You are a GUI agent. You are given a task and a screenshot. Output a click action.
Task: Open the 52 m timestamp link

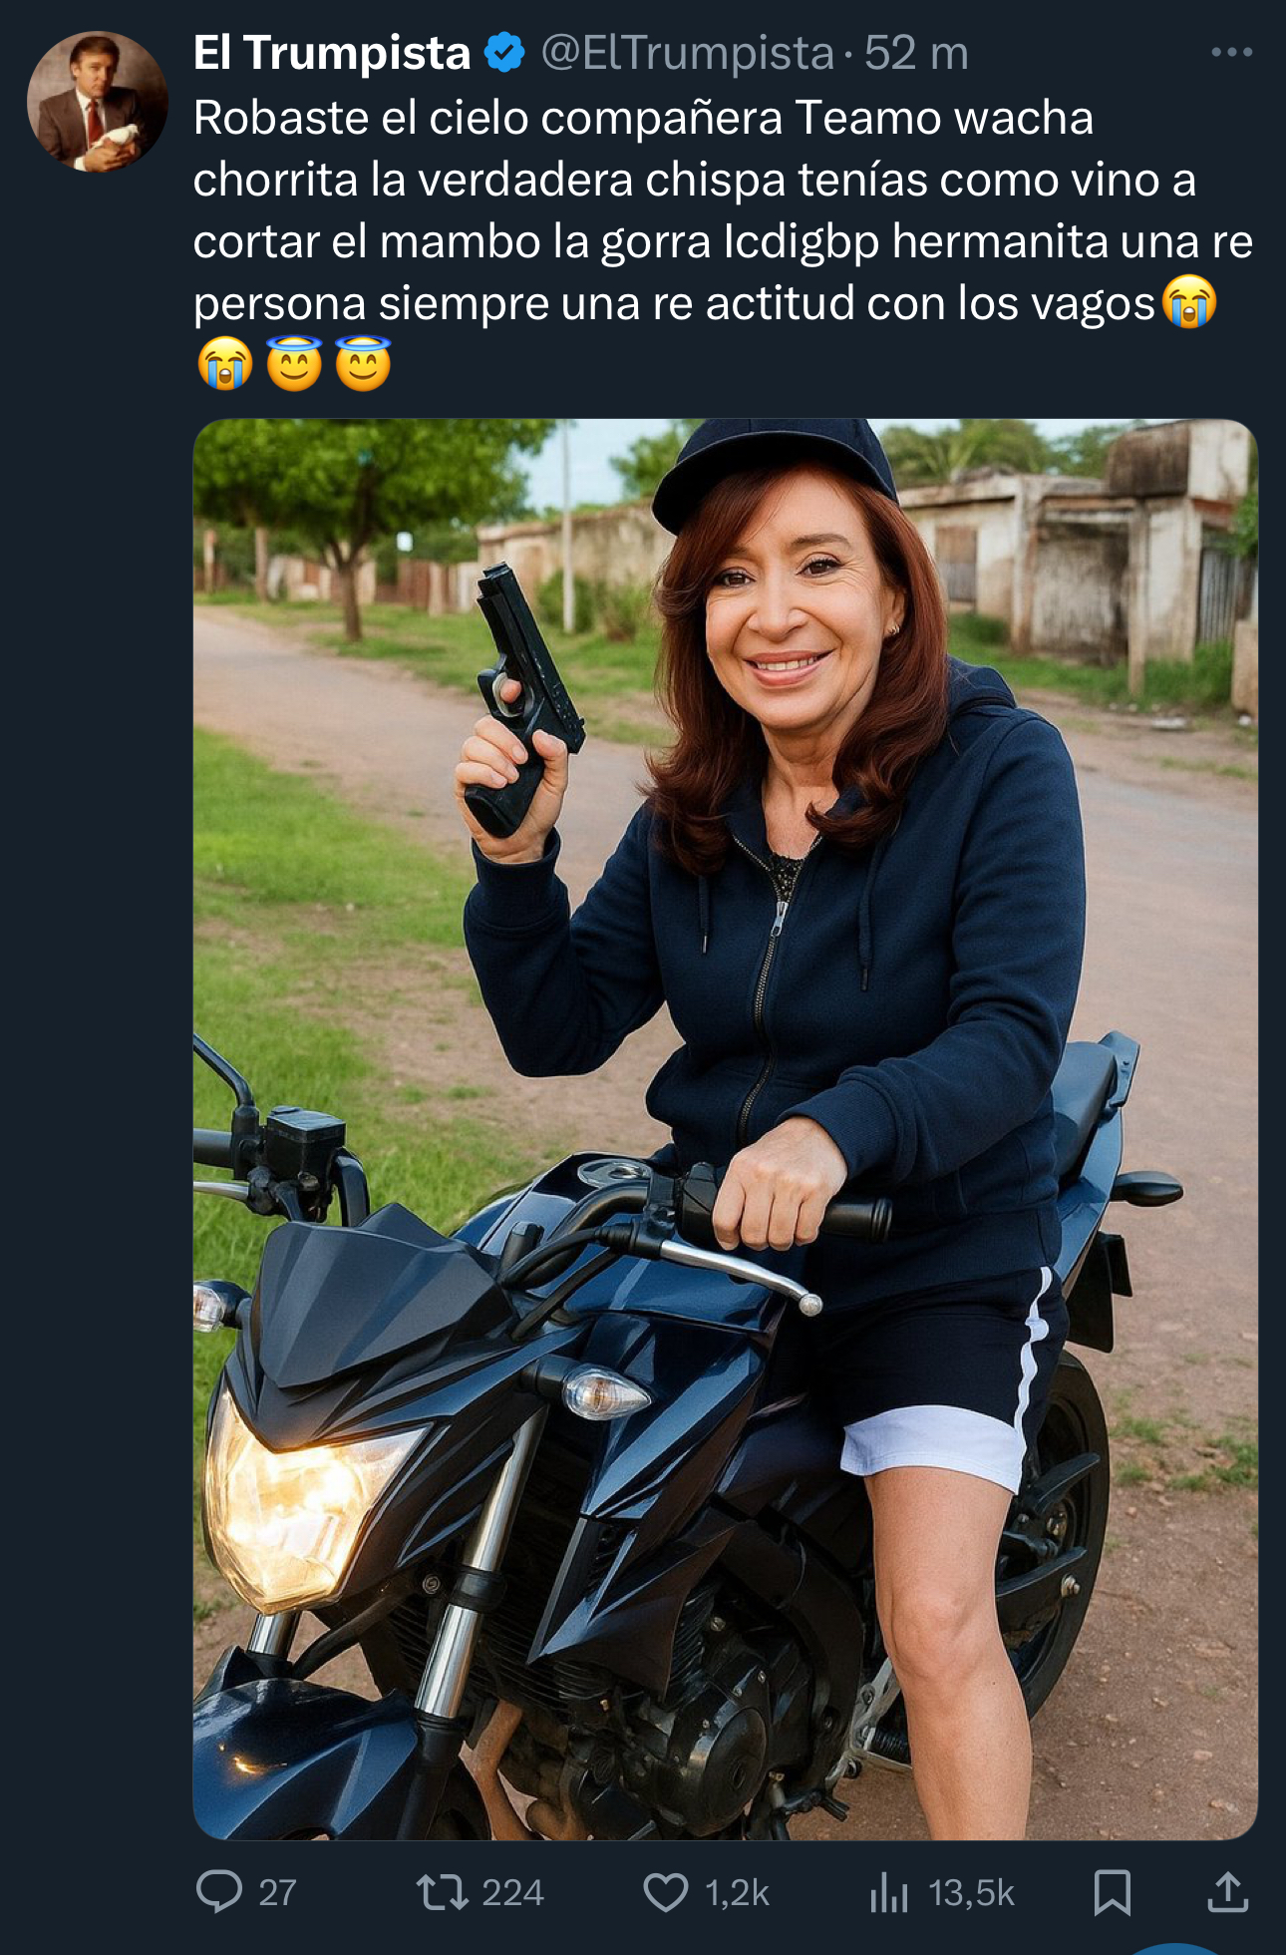click(916, 53)
